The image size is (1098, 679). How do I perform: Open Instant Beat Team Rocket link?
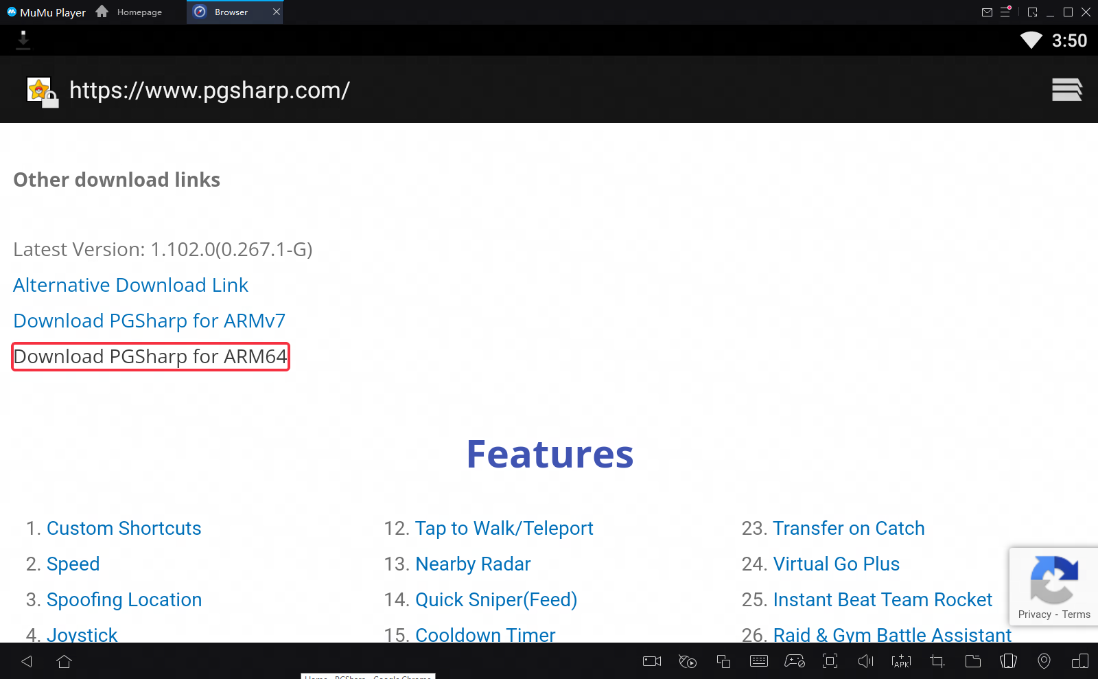[x=883, y=599]
